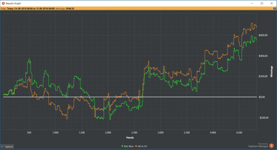This screenshot has width=277, height=150.
Task: Maximize the Results Graph window
Action: (x=262, y=3)
